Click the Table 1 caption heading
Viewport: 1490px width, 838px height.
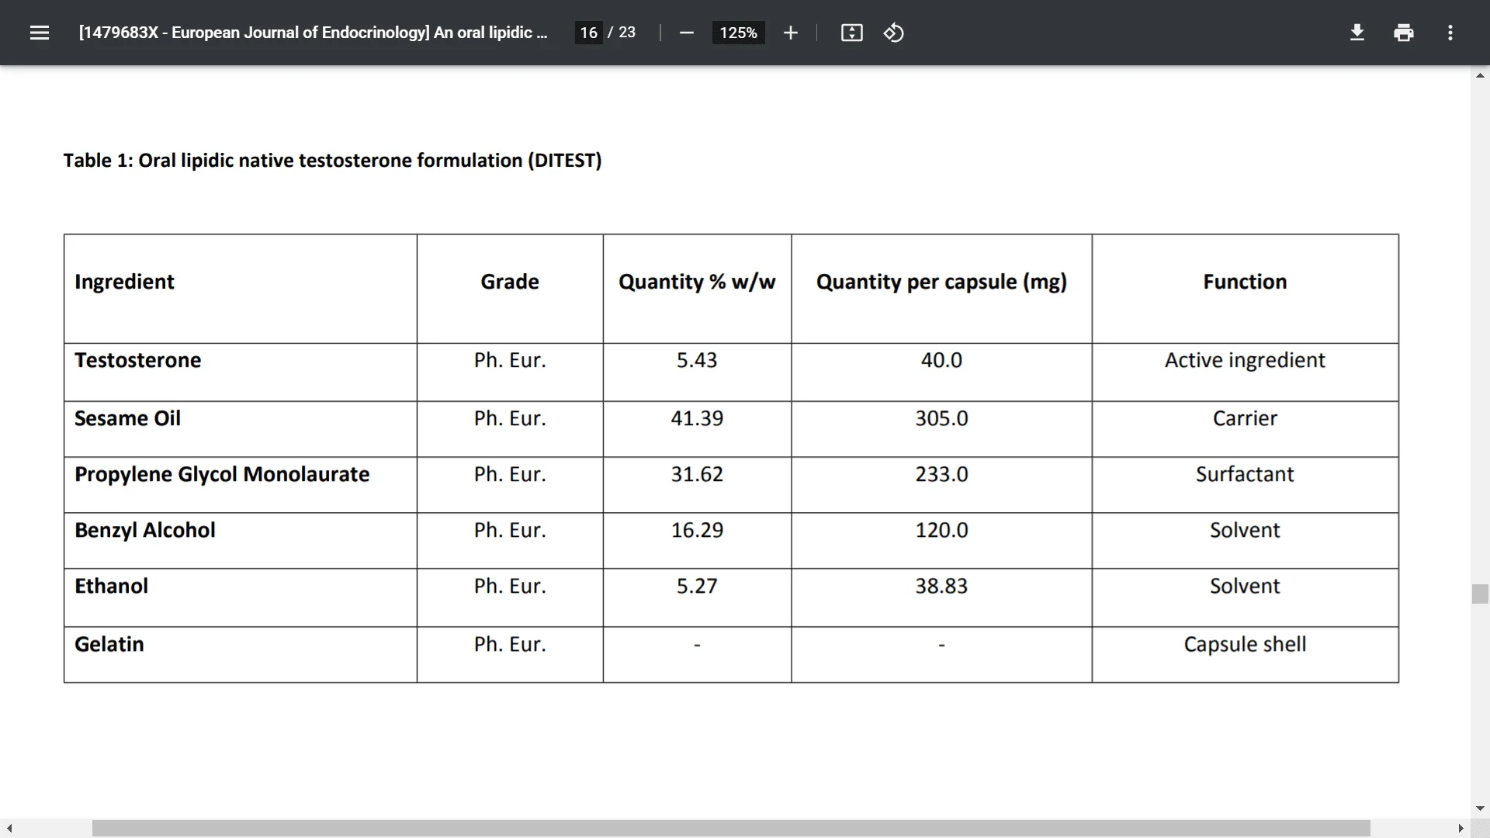332,161
